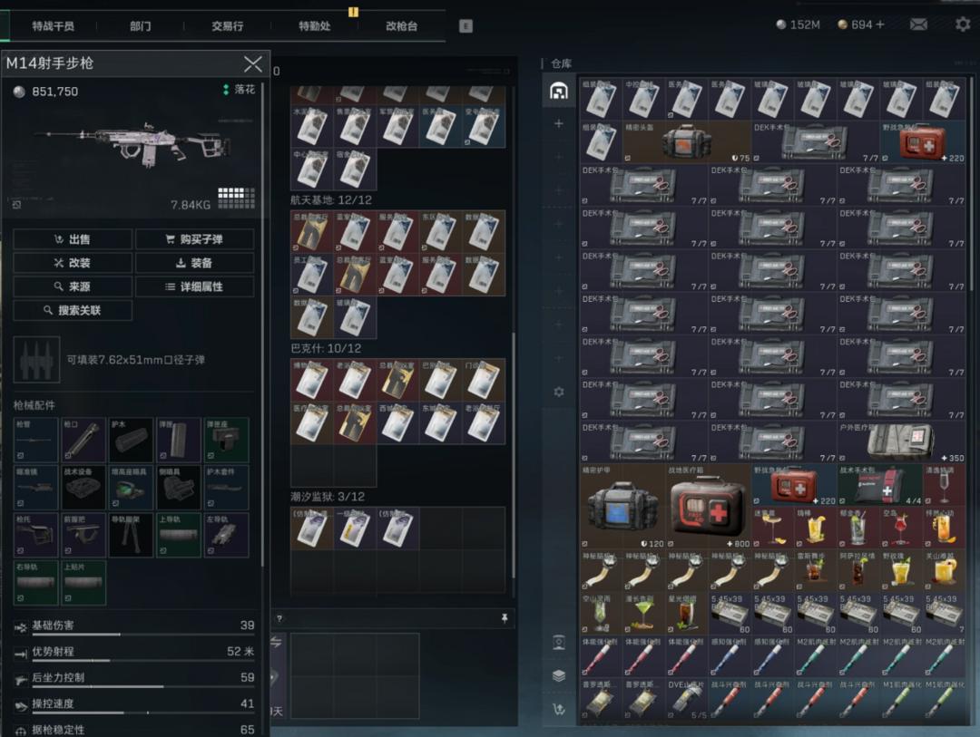Switch to the 交易行 tab

click(228, 26)
